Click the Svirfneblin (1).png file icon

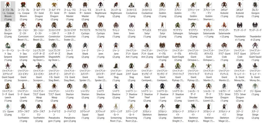[23, 106]
